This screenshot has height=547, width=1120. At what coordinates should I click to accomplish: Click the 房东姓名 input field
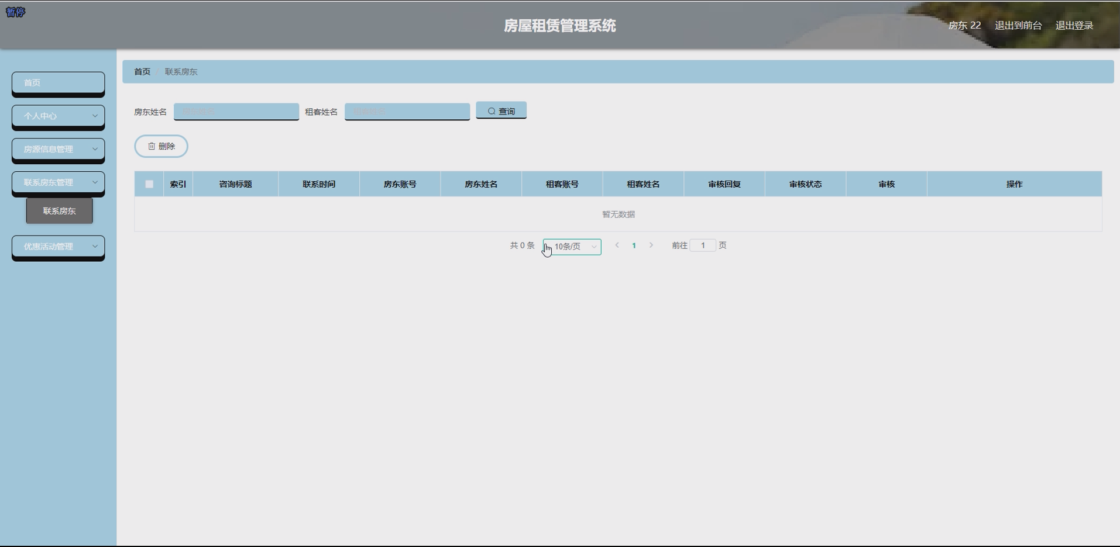236,111
